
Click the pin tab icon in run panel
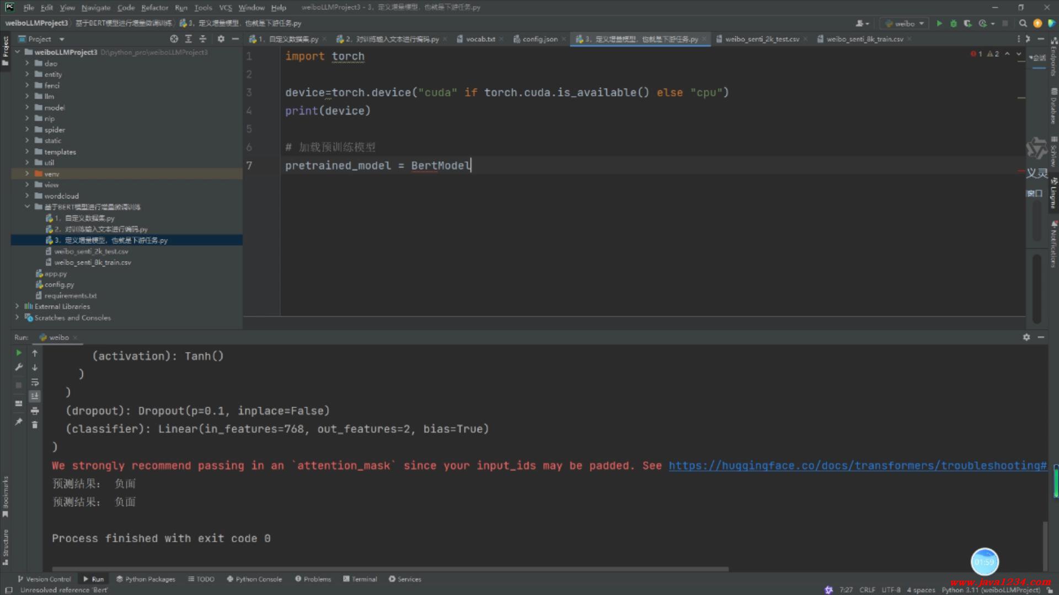coord(19,422)
